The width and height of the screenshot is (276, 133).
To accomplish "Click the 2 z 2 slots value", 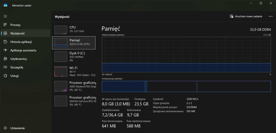I will (189, 103).
